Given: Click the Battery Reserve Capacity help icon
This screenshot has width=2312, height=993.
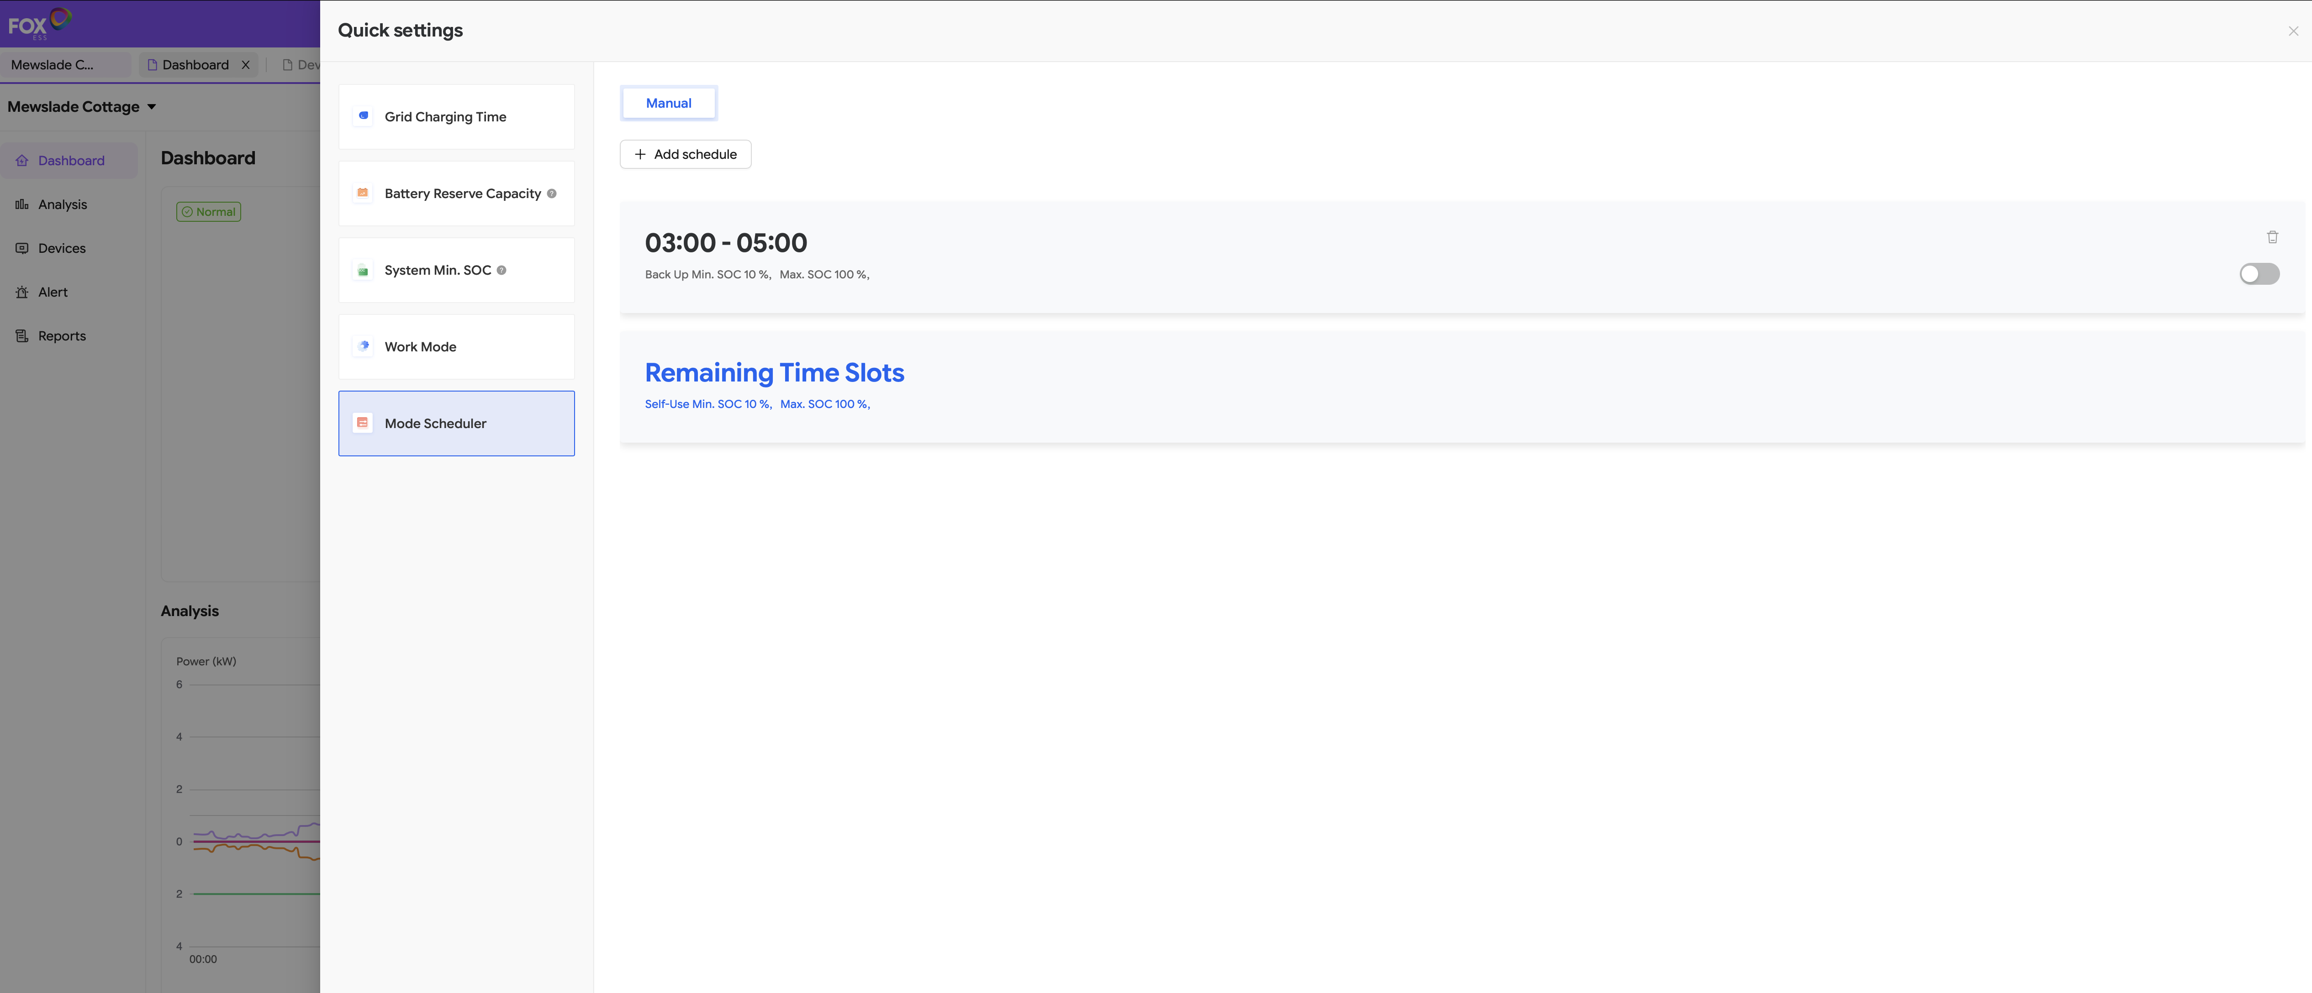Looking at the screenshot, I should pos(552,194).
